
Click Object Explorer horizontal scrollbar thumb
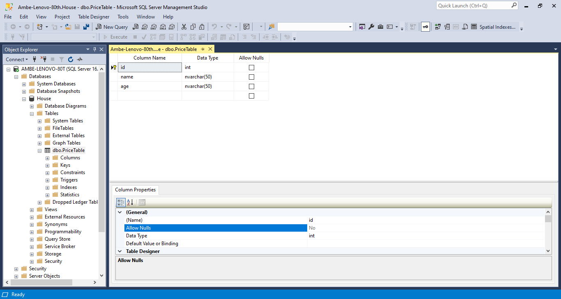pyautogui.click(x=41, y=282)
